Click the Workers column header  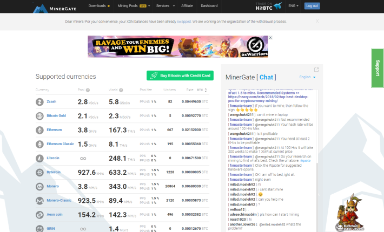(x=169, y=90)
